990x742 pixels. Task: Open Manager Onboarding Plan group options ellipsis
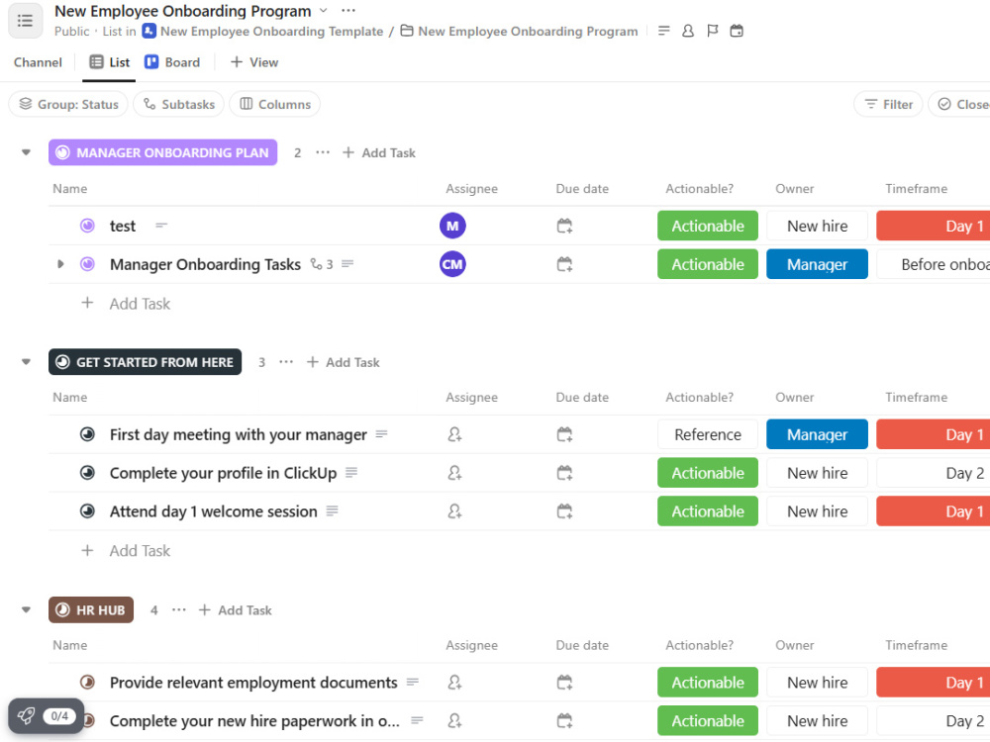(x=323, y=152)
